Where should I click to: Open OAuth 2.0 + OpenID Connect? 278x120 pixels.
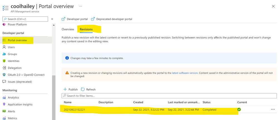(26, 75)
